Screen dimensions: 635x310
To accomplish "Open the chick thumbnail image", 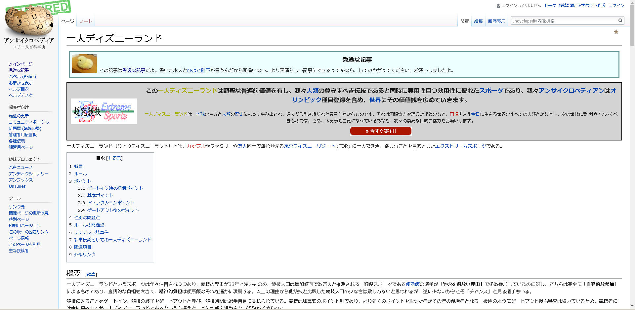I will click(x=84, y=63).
